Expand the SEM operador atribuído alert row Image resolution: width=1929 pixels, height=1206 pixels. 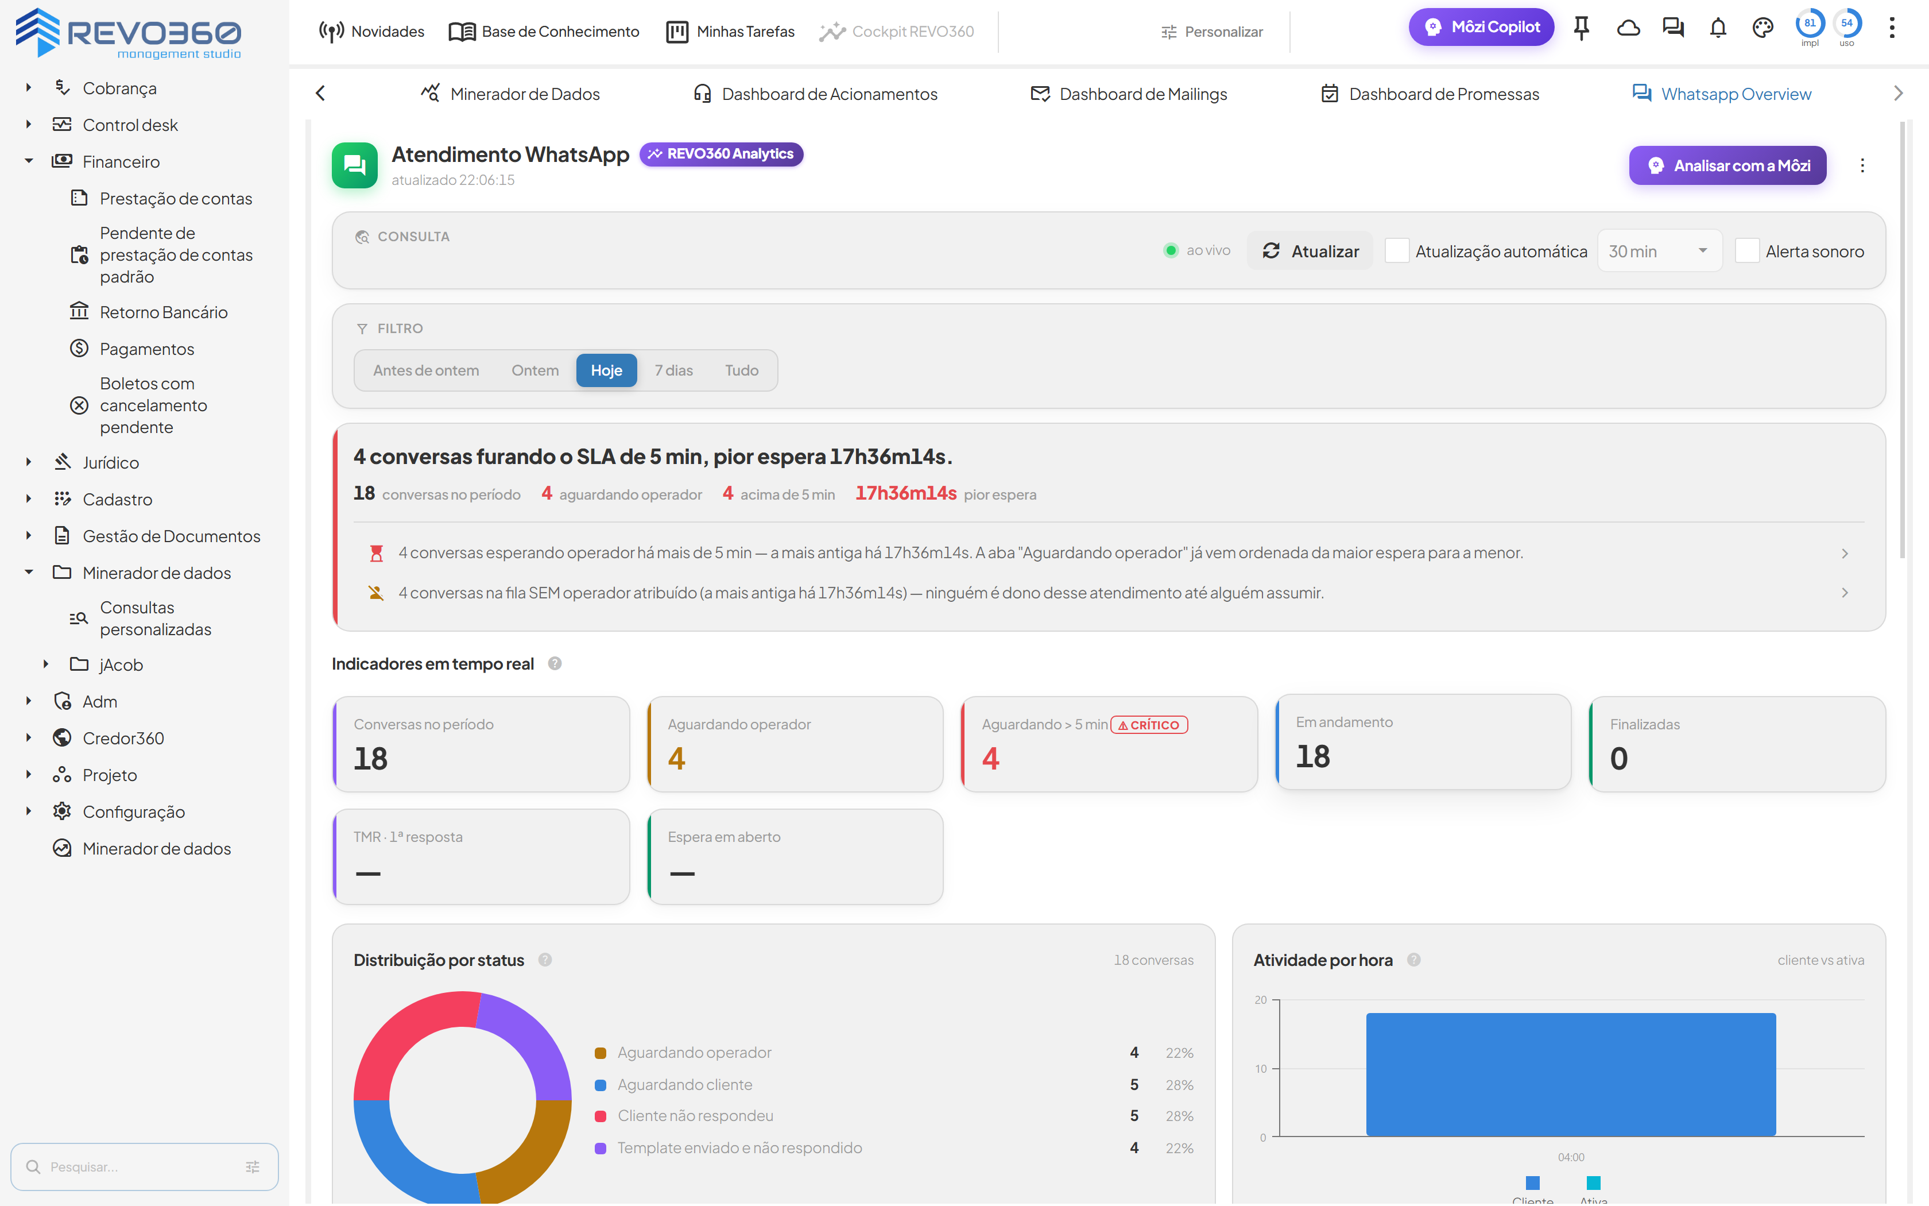click(1108, 593)
